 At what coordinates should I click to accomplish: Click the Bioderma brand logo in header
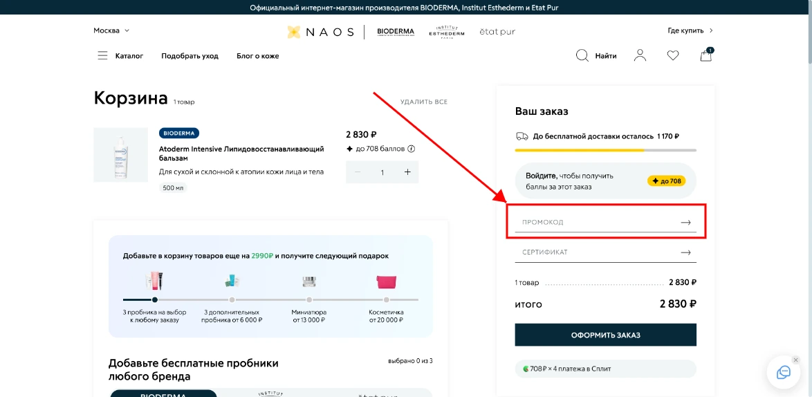396,32
